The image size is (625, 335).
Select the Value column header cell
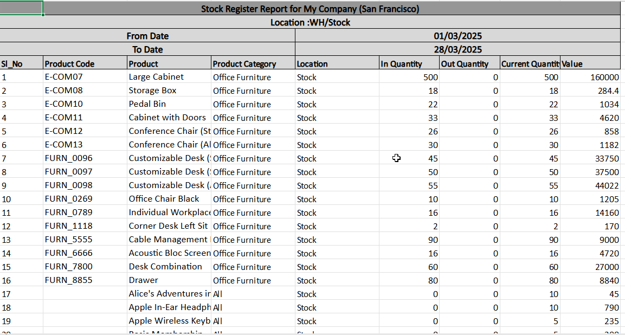(x=590, y=63)
